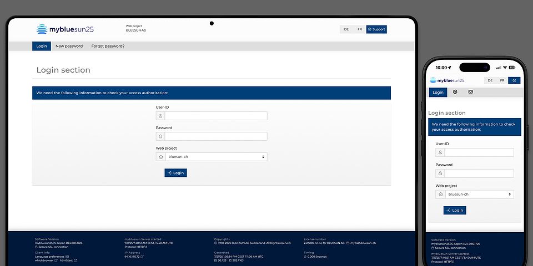Focus the User-ID input on the phone
The image size is (533, 266).
click(479, 152)
